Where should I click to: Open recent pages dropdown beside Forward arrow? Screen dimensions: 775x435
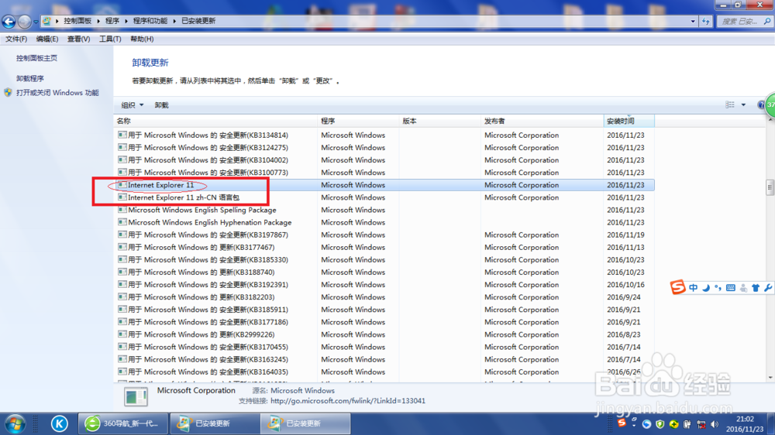[x=36, y=22]
